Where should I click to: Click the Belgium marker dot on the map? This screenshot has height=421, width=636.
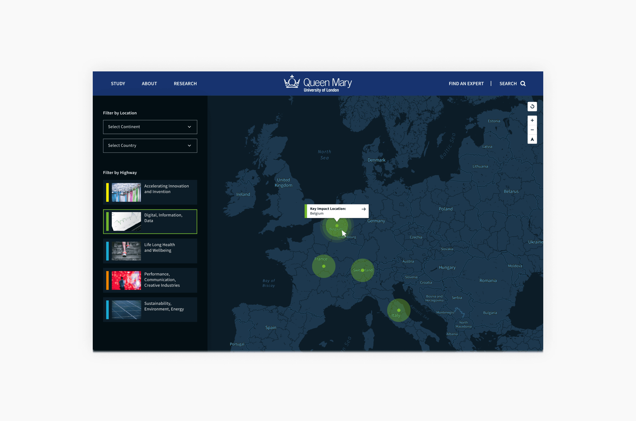pyautogui.click(x=337, y=226)
